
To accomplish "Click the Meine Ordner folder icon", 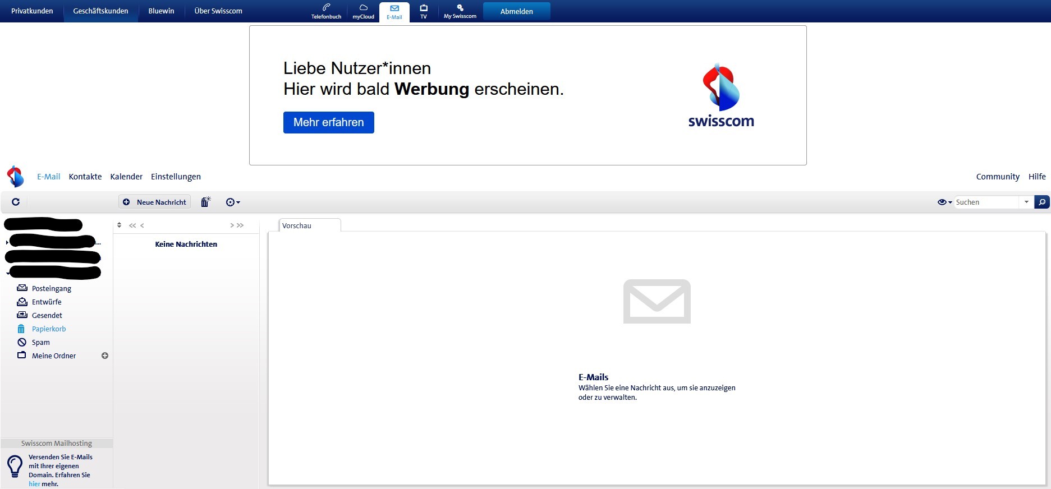I will [x=22, y=355].
